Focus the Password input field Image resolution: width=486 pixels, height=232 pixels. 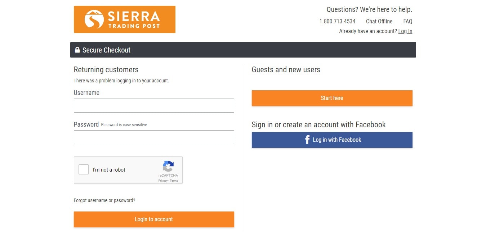point(154,137)
